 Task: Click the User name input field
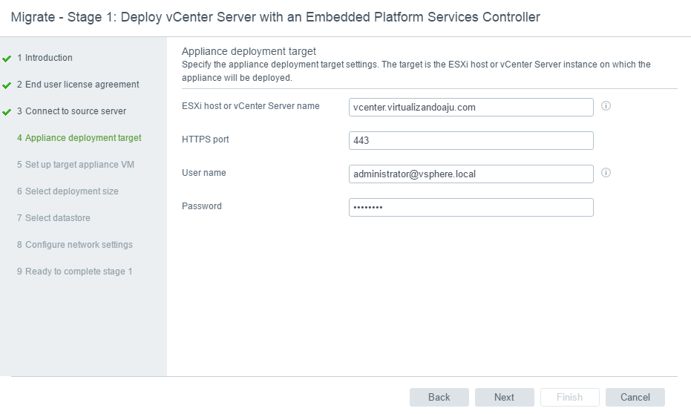(x=471, y=174)
